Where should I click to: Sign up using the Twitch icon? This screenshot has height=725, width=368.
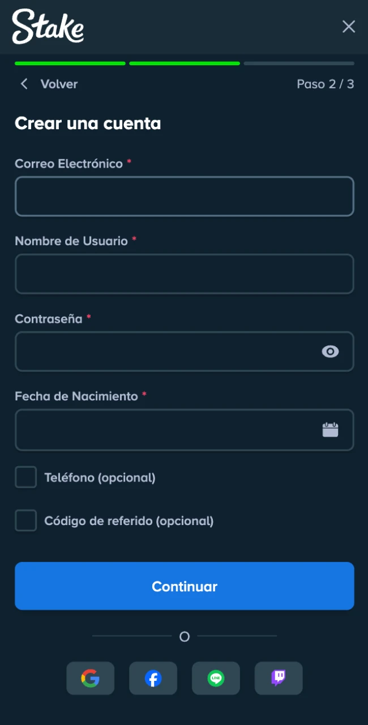pos(278,678)
